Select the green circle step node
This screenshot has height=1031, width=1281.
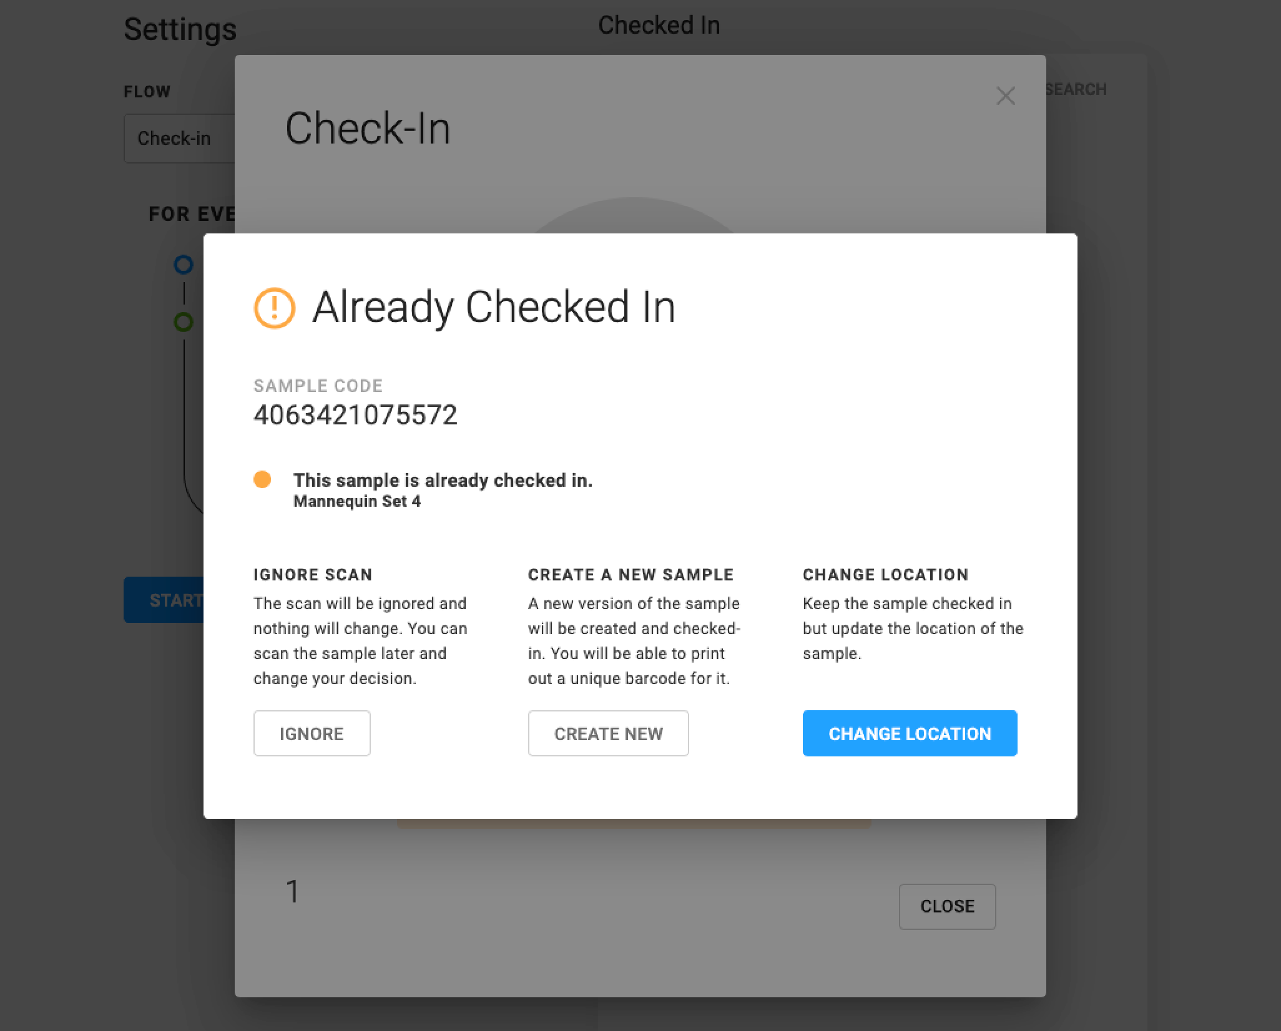click(184, 322)
